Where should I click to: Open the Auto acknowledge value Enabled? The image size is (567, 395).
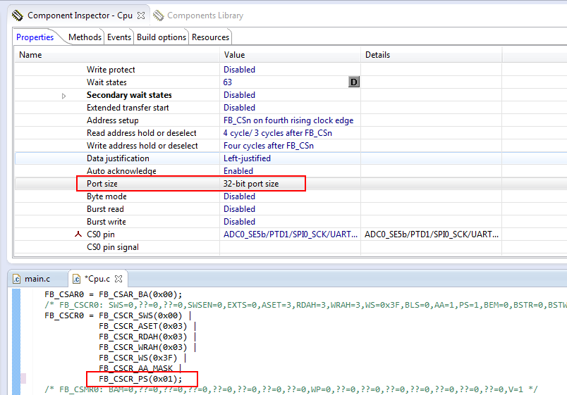coord(238,171)
